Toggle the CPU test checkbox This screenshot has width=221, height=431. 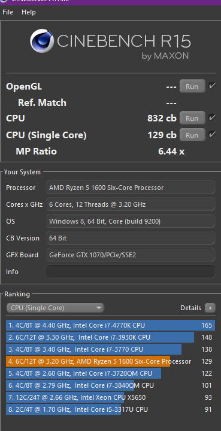click(211, 118)
